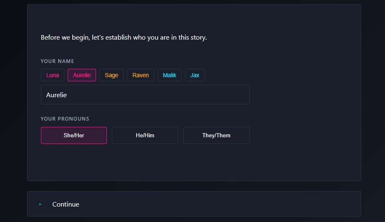Select She/Her pronouns
Screen dimensions: 385x222
[74, 136]
